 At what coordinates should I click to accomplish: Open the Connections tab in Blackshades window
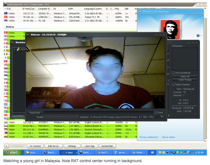(x=18, y=116)
